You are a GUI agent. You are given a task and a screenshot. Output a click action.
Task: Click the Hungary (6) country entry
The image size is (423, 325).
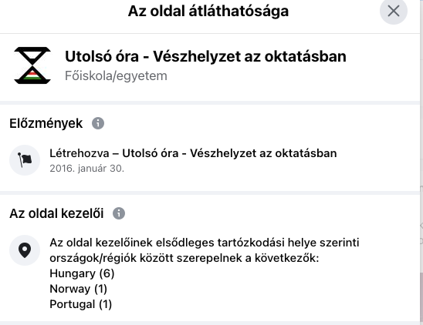point(82,273)
